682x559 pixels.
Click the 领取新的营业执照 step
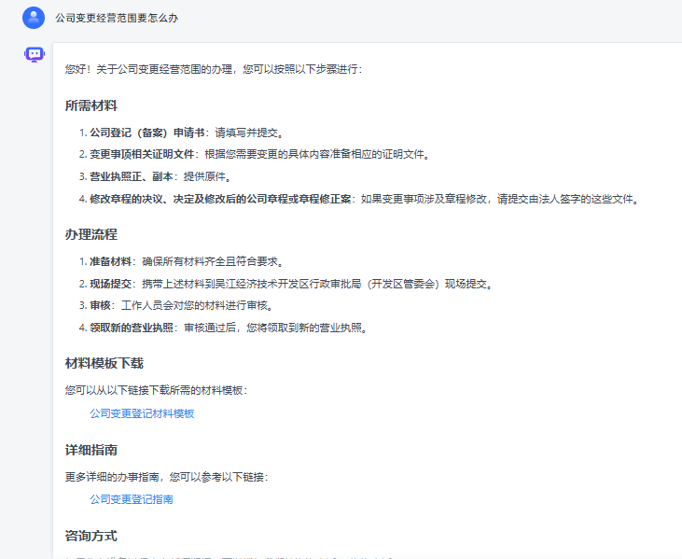(132, 328)
